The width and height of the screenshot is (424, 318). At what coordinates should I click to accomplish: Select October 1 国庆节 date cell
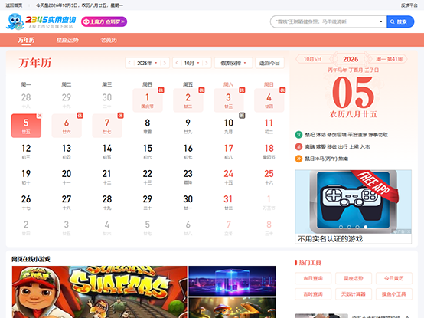pyautogui.click(x=148, y=100)
